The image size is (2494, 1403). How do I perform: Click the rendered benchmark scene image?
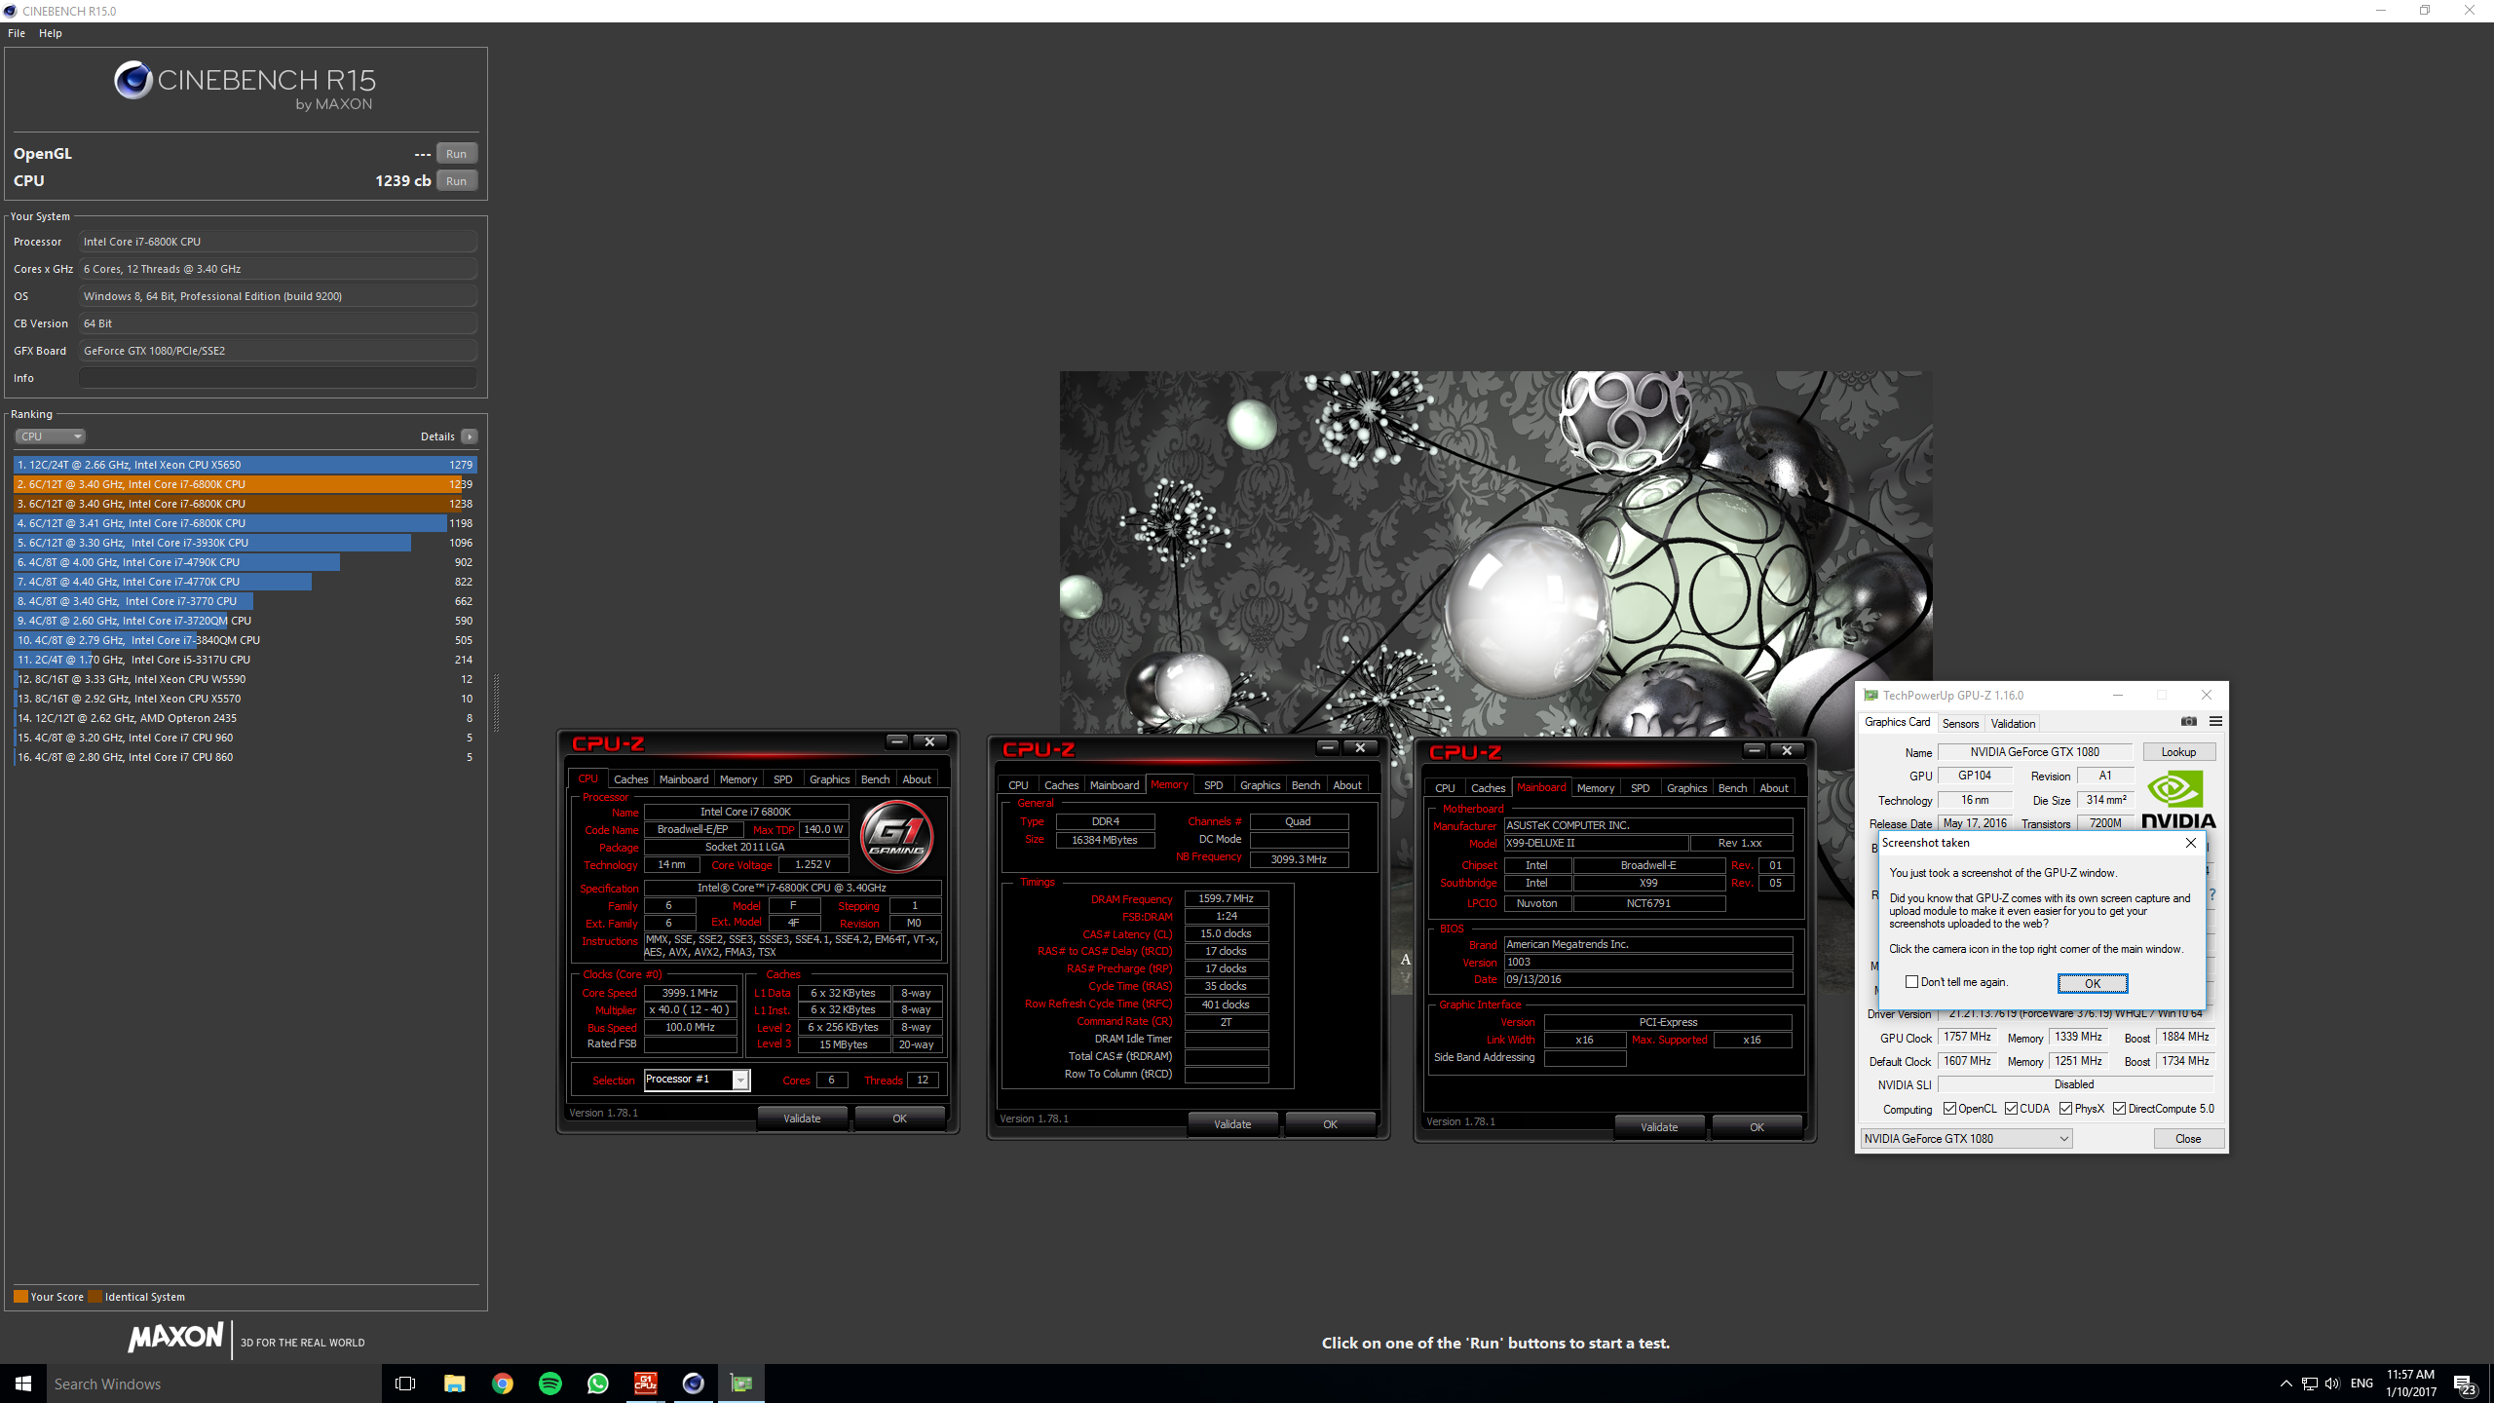click(1495, 555)
